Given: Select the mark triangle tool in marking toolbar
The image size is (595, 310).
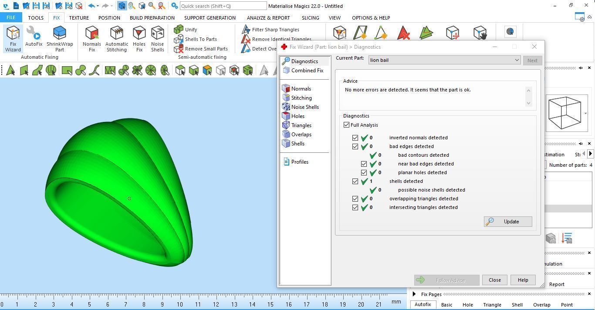Looking at the screenshot, I should (10, 70).
